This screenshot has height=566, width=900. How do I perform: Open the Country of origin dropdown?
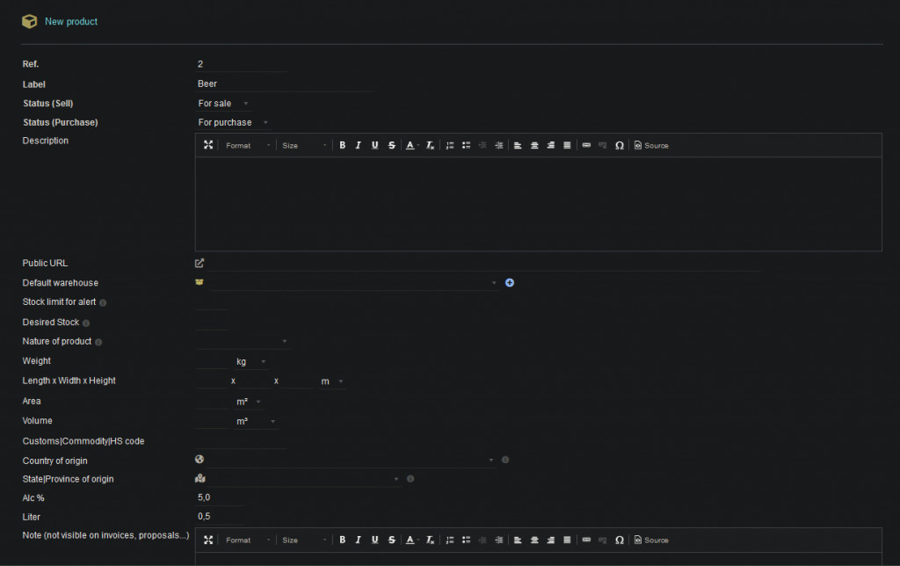coord(352,460)
